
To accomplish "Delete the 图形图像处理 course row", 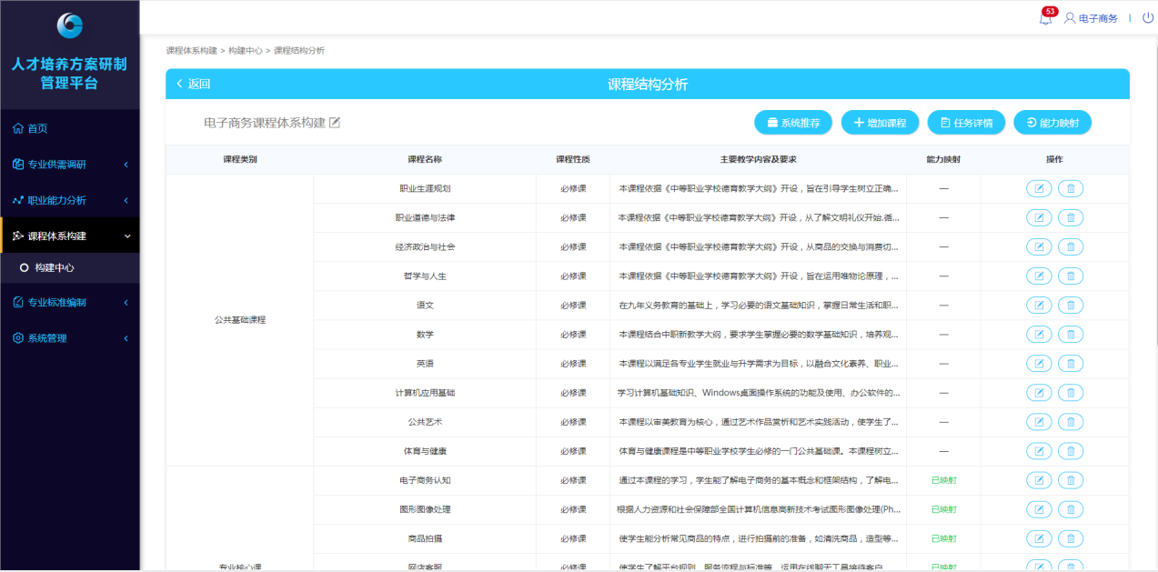I will click(x=1071, y=509).
